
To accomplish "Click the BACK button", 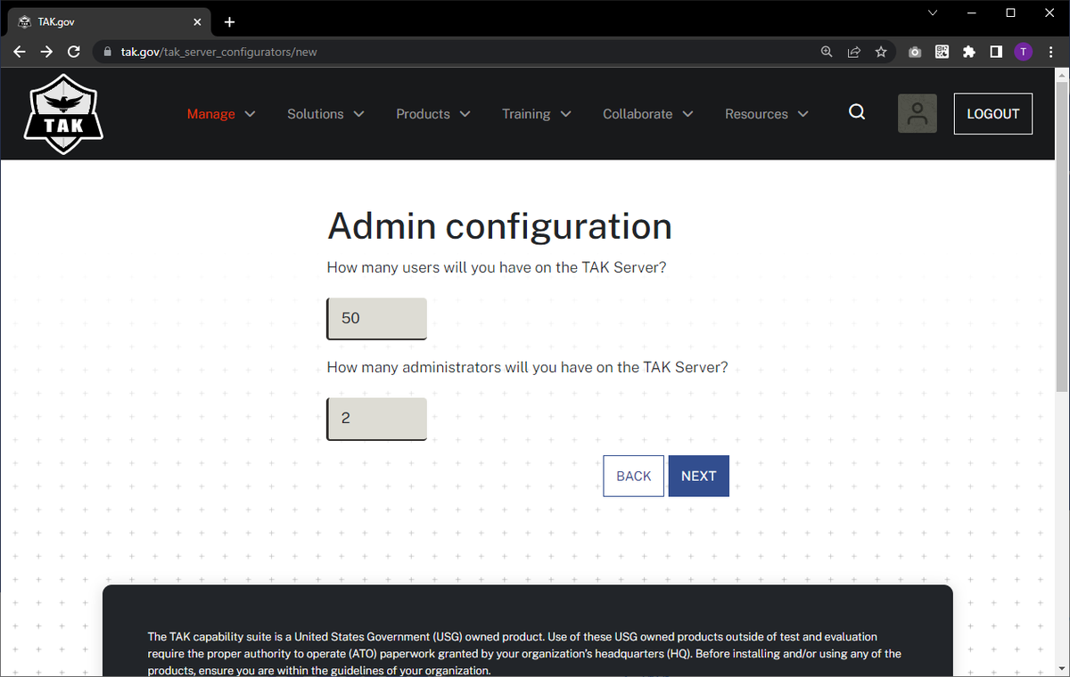I will [633, 476].
